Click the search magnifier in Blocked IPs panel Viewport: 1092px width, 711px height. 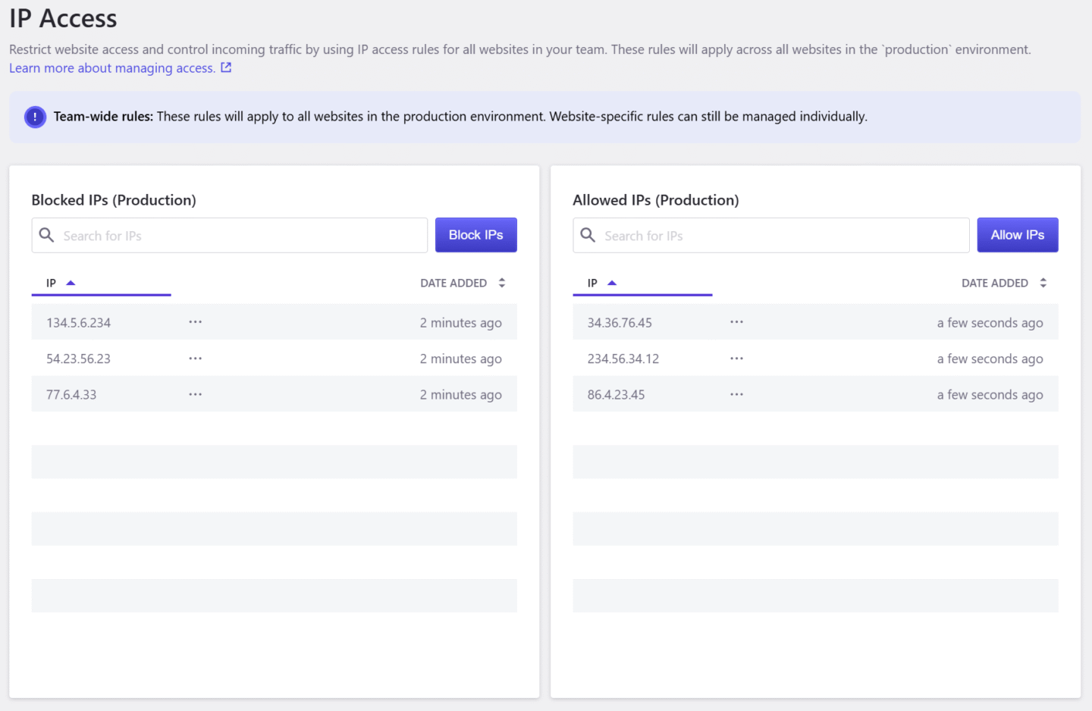[46, 235]
